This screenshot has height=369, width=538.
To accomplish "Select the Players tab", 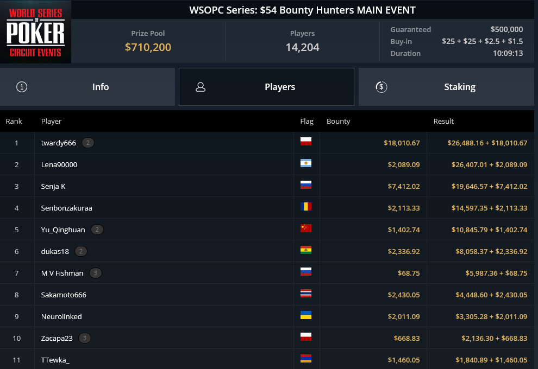I will coord(266,87).
